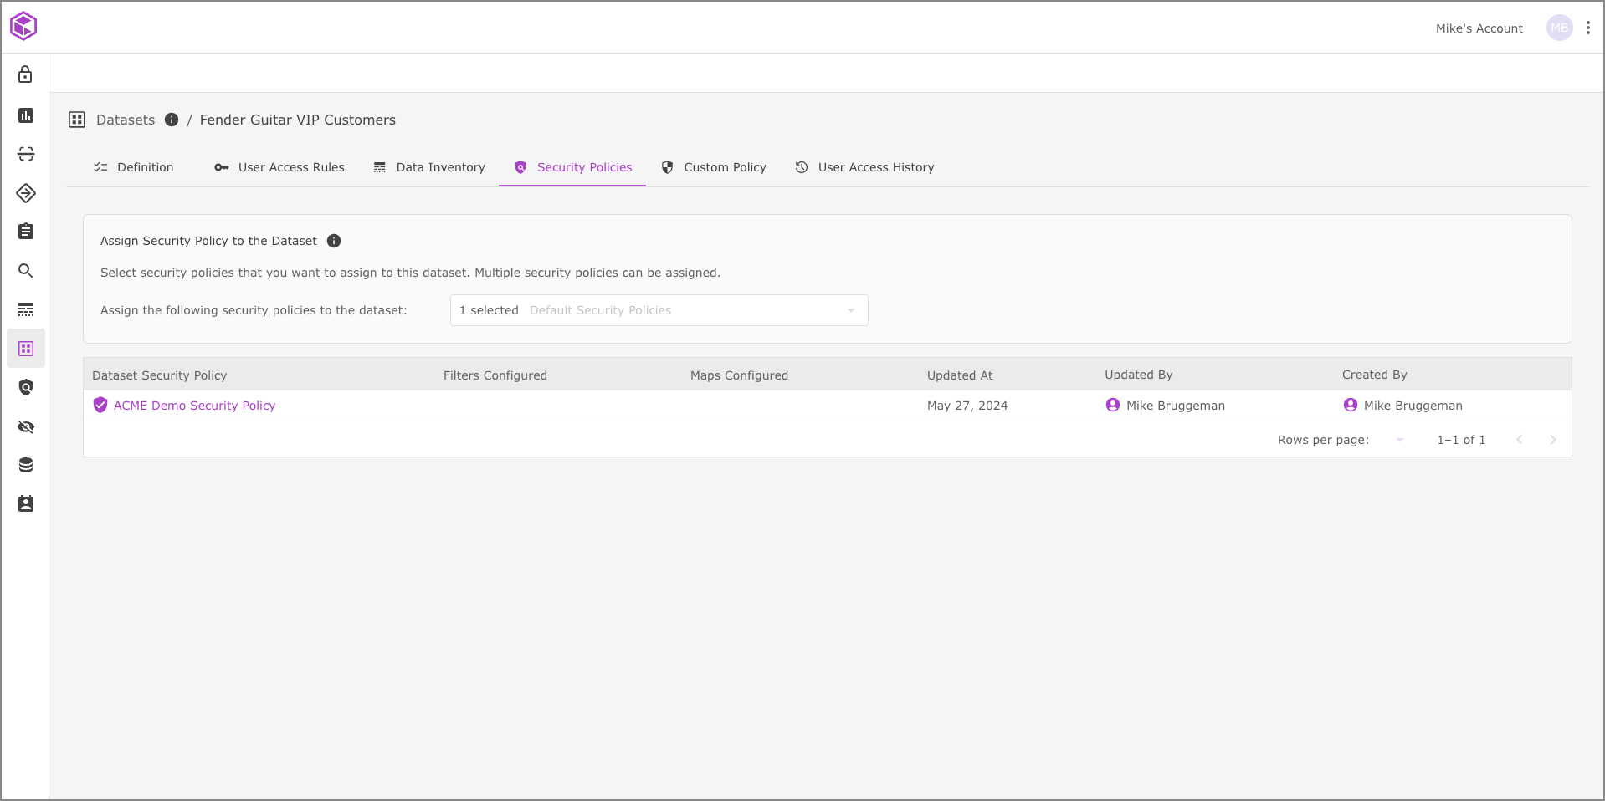The image size is (1605, 801).
Task: Open the Rows per page dropdown
Action: click(1399, 440)
